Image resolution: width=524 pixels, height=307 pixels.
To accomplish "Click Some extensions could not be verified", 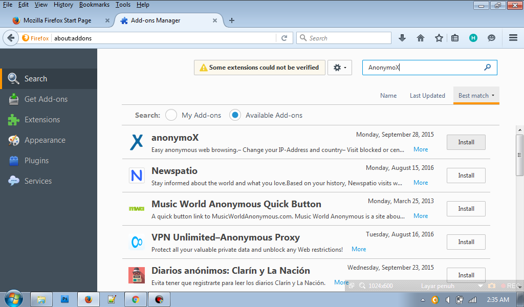I will point(259,68).
